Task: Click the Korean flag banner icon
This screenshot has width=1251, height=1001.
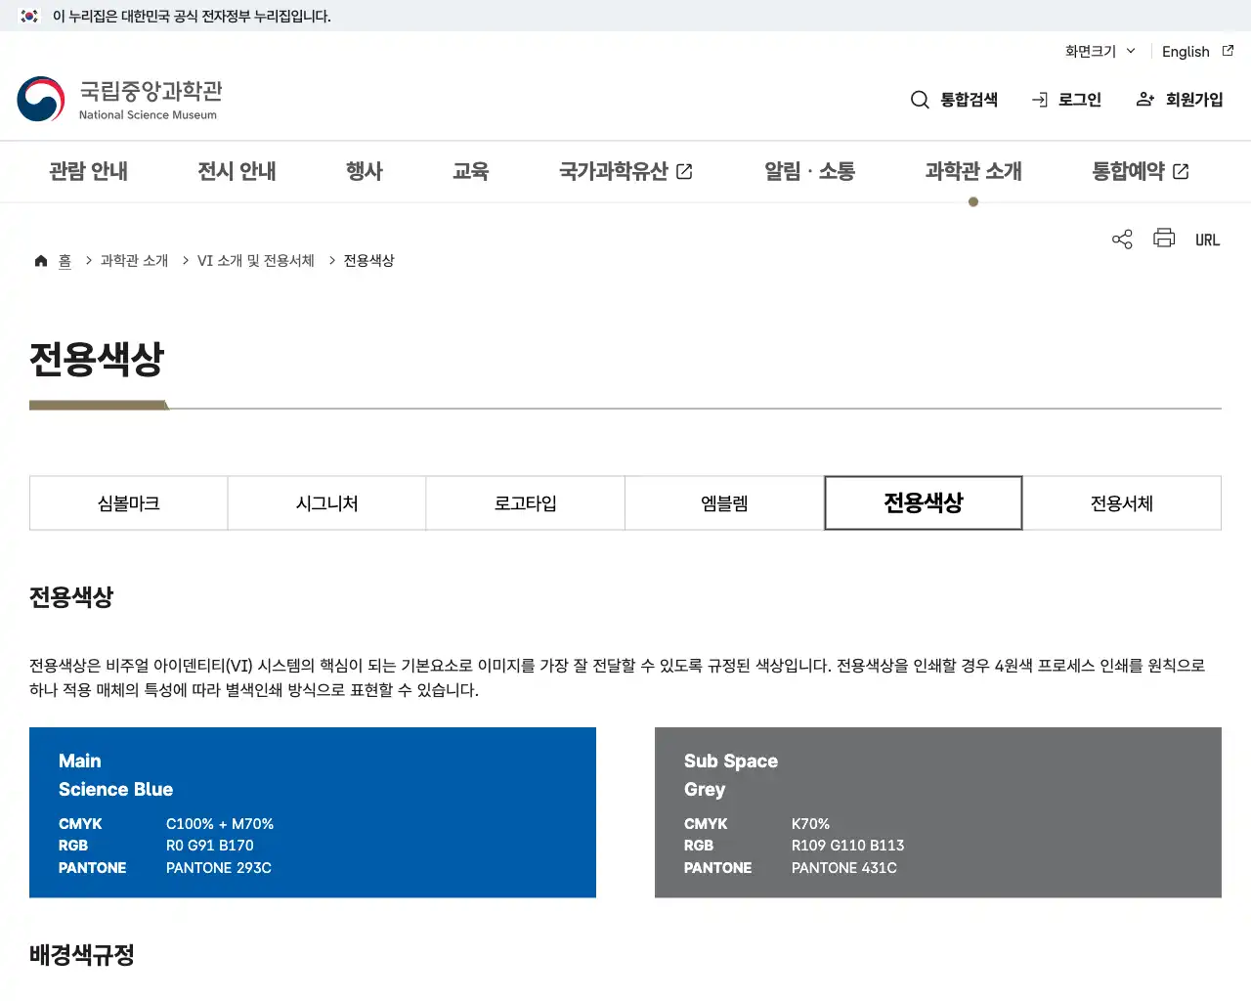Action: click(x=26, y=16)
